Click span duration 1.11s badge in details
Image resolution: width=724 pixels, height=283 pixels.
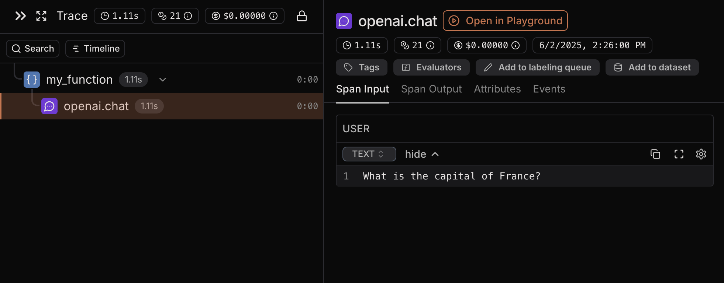(x=362, y=45)
